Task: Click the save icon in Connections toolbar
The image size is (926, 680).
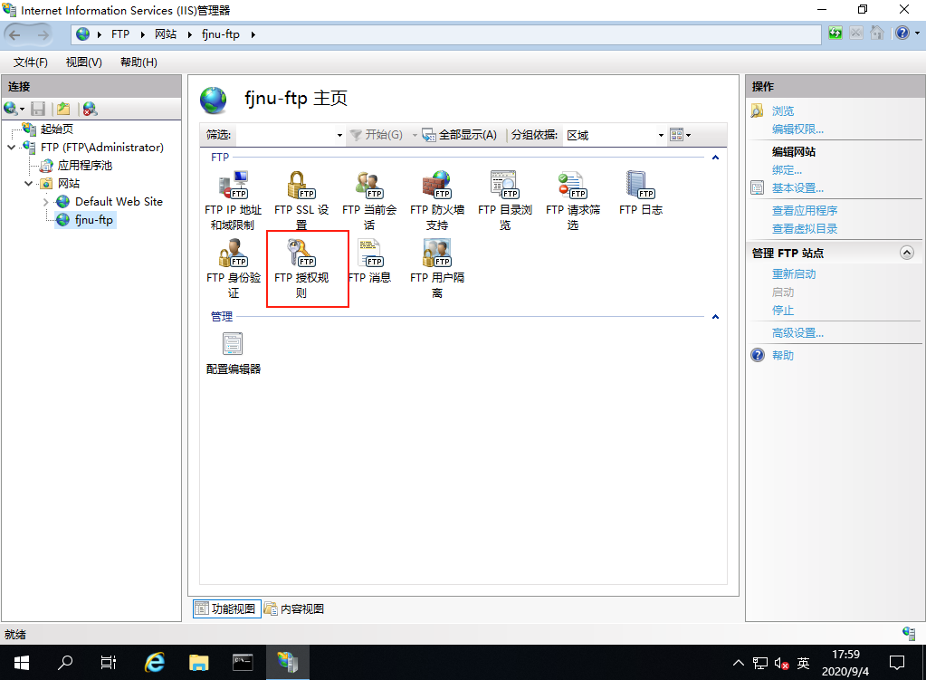Action: (38, 109)
